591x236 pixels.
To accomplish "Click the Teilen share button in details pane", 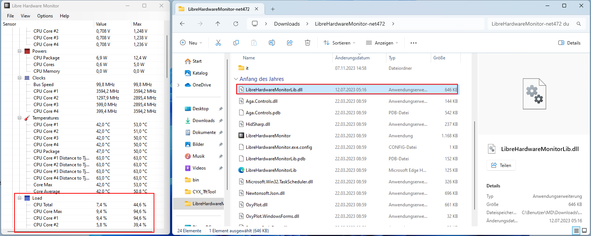I will point(501,165).
